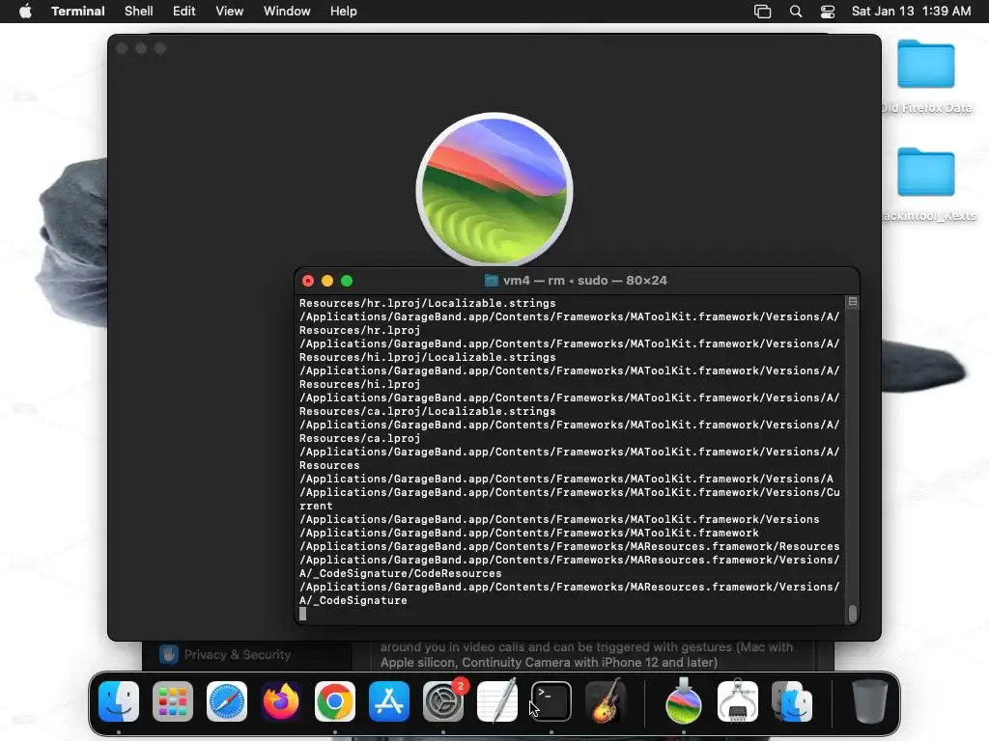Click the macOS Sonoma logo image

click(494, 190)
